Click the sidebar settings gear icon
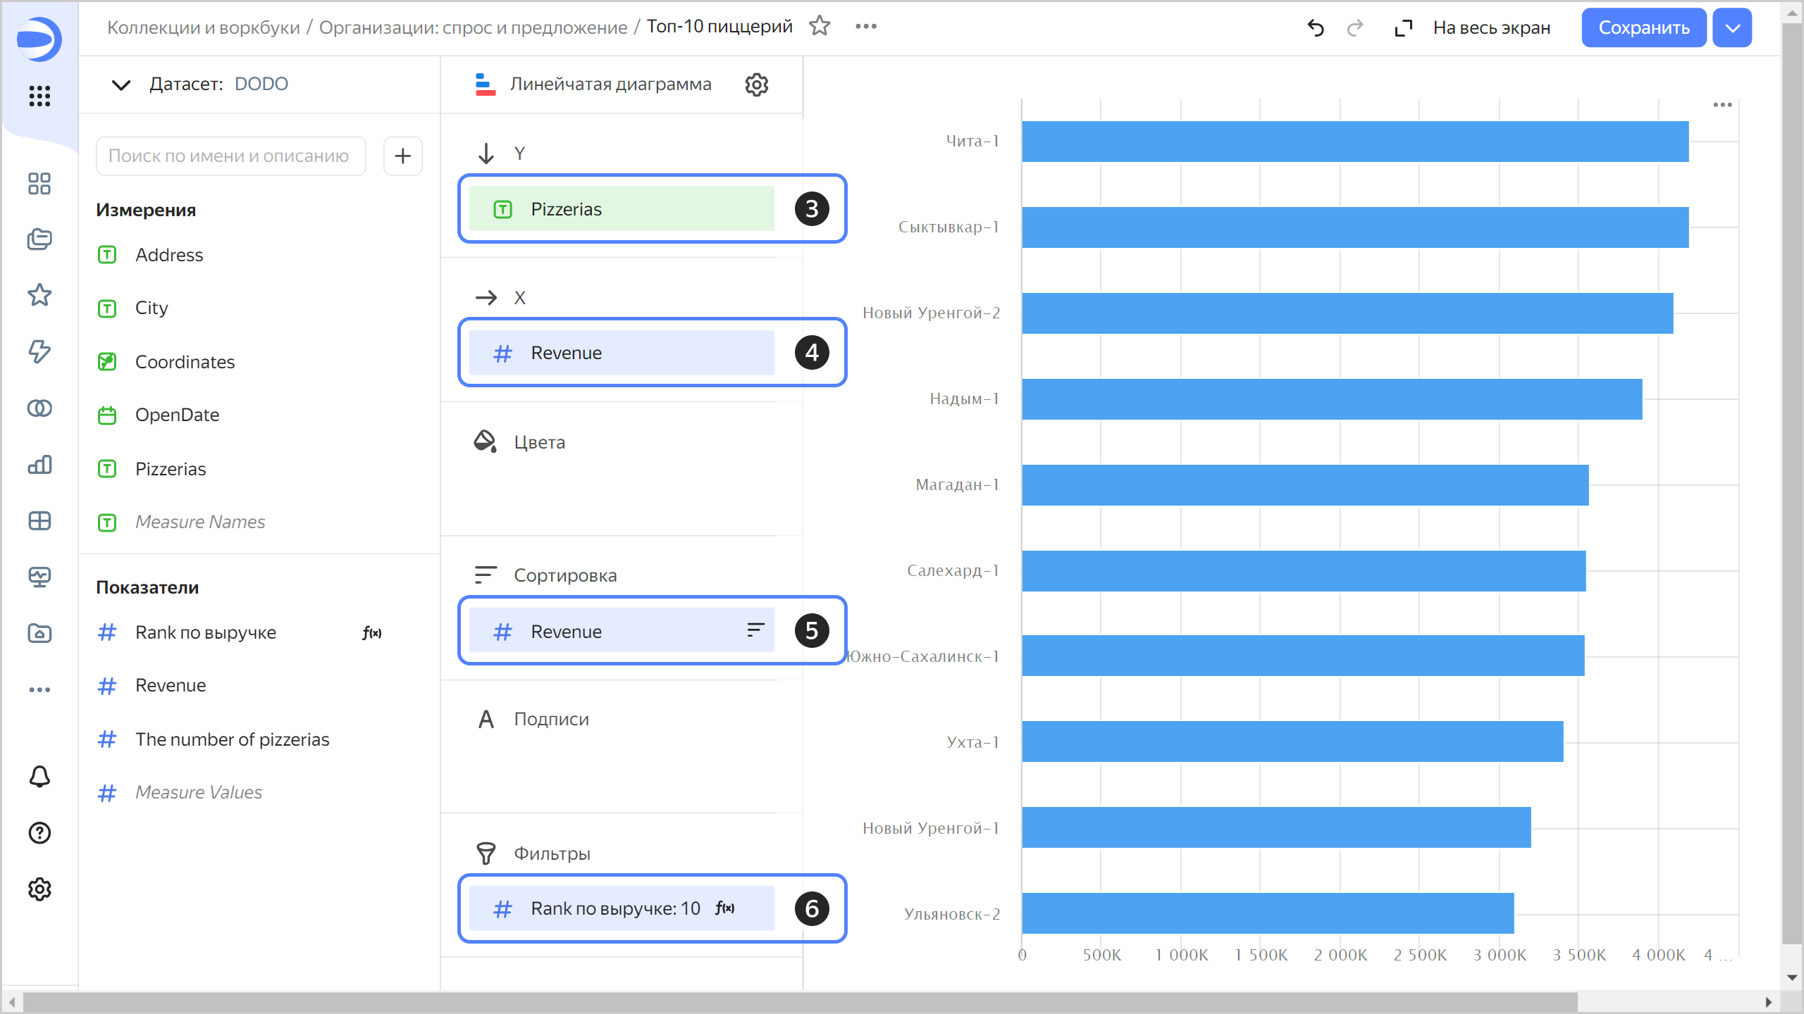Image resolution: width=1804 pixels, height=1014 pixels. 39,889
